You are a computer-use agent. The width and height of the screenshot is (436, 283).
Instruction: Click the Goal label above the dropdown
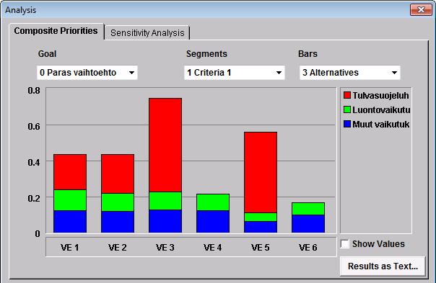click(x=47, y=54)
